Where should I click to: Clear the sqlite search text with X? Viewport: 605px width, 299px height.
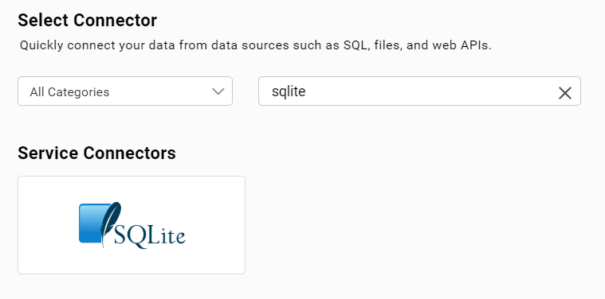point(565,93)
